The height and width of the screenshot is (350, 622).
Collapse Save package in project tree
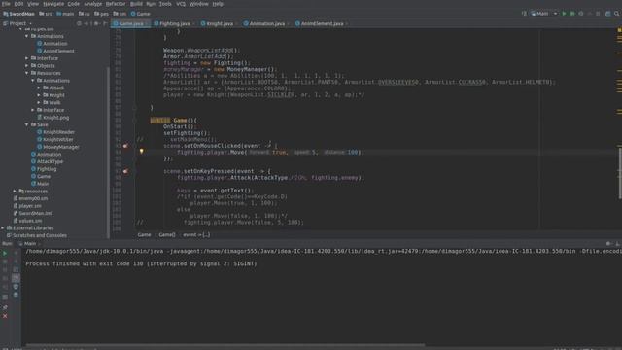click(x=26, y=124)
